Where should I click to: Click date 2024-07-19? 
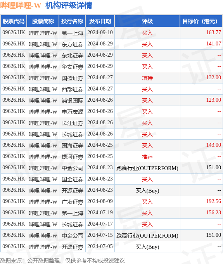click(100, 212)
